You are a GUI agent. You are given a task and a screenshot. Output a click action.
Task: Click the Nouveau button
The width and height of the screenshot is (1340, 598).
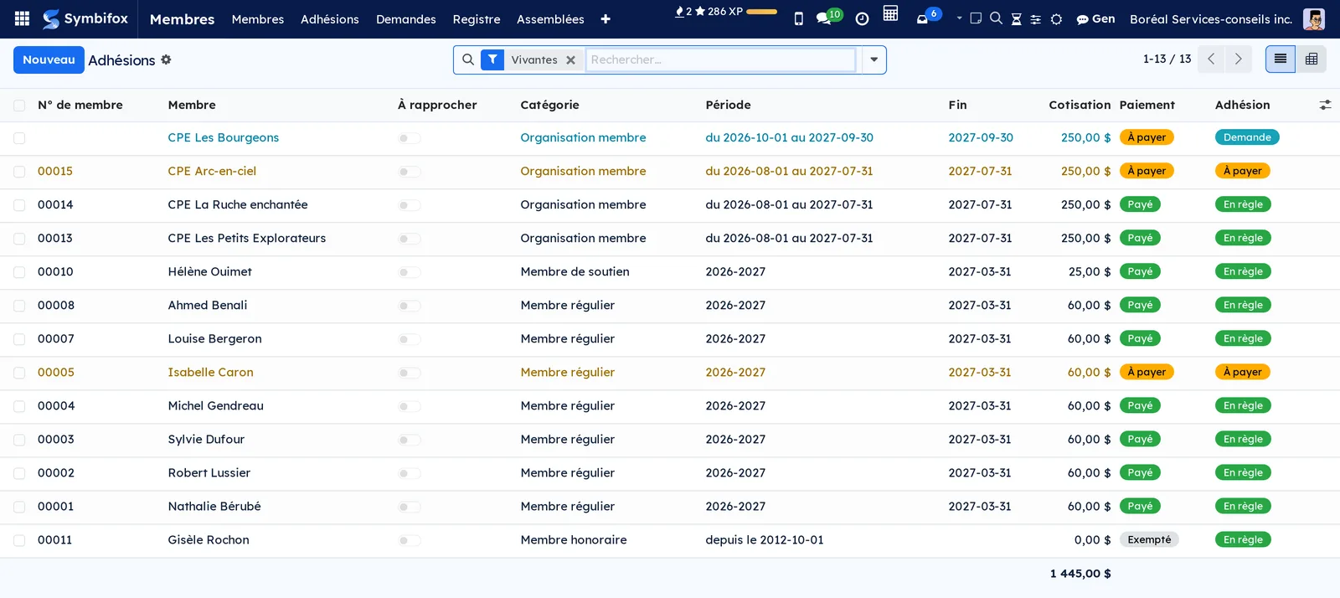49,59
